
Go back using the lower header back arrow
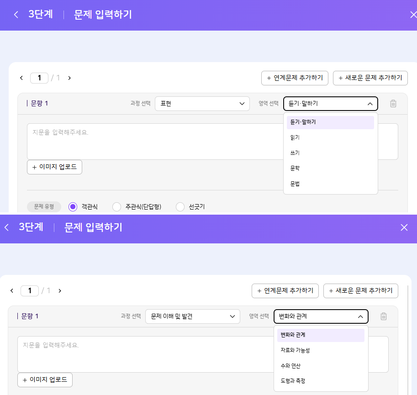click(x=7, y=227)
